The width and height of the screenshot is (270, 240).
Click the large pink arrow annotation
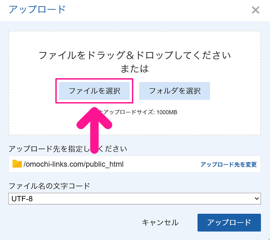[x=94, y=128]
